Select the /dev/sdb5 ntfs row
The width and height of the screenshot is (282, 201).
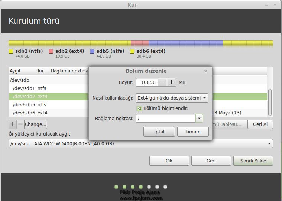(x=138, y=105)
